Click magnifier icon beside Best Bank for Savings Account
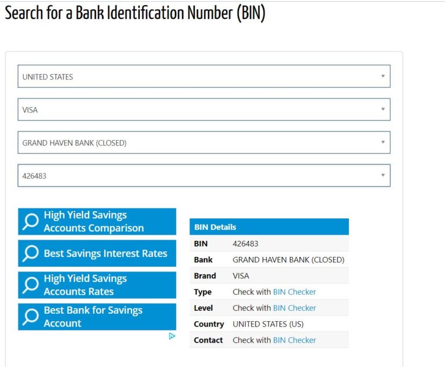The width and height of the screenshot is (445, 367). [30, 317]
